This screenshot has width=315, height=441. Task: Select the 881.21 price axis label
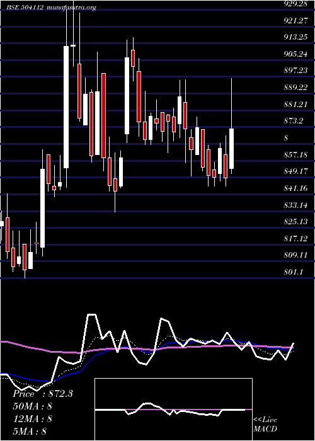(295, 105)
